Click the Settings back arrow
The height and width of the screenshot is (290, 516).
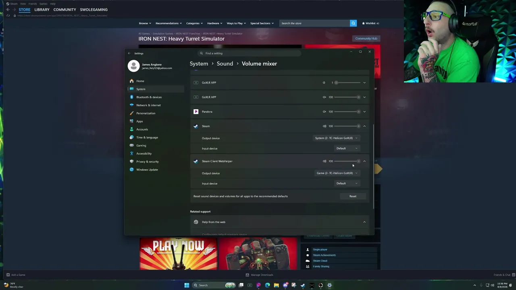click(x=129, y=53)
